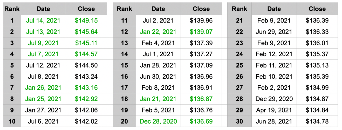Click the Close header in the third table

(x=317, y=9)
